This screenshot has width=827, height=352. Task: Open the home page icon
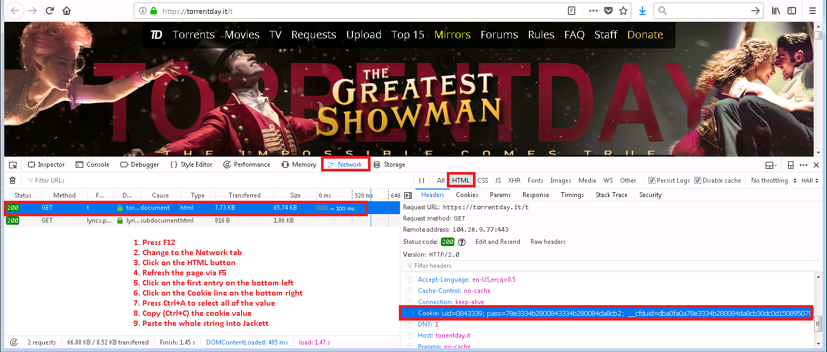pos(67,11)
